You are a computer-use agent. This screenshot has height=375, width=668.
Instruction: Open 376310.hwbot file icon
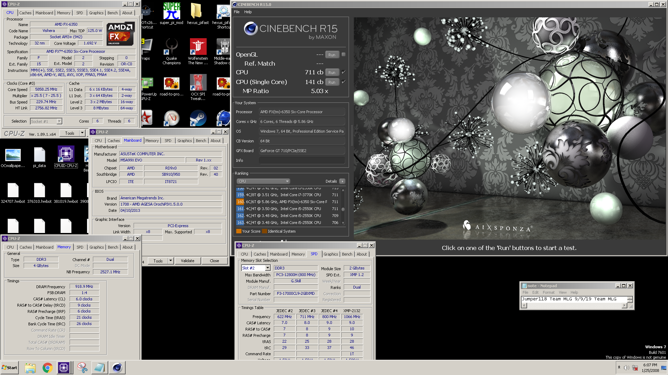39,193
